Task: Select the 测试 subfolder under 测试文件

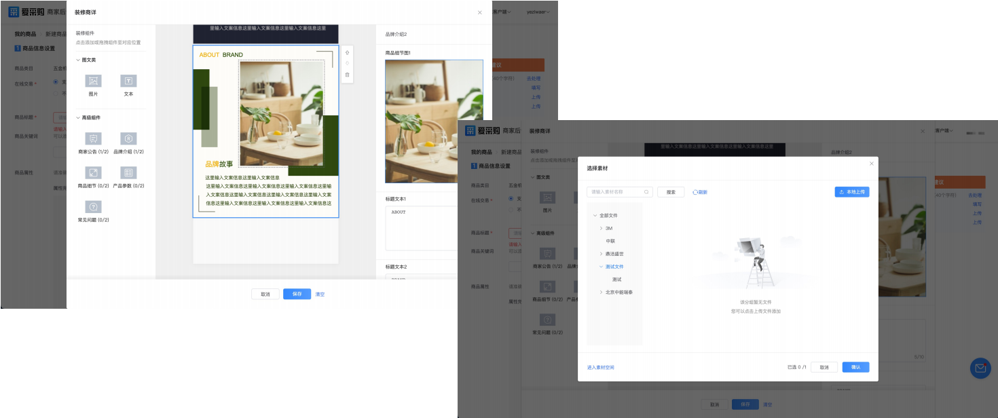Action: [616, 280]
